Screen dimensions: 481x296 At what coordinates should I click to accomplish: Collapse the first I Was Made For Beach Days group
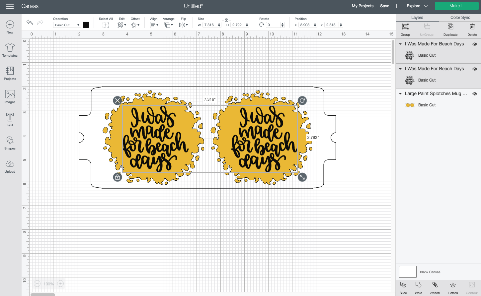[x=400, y=44]
